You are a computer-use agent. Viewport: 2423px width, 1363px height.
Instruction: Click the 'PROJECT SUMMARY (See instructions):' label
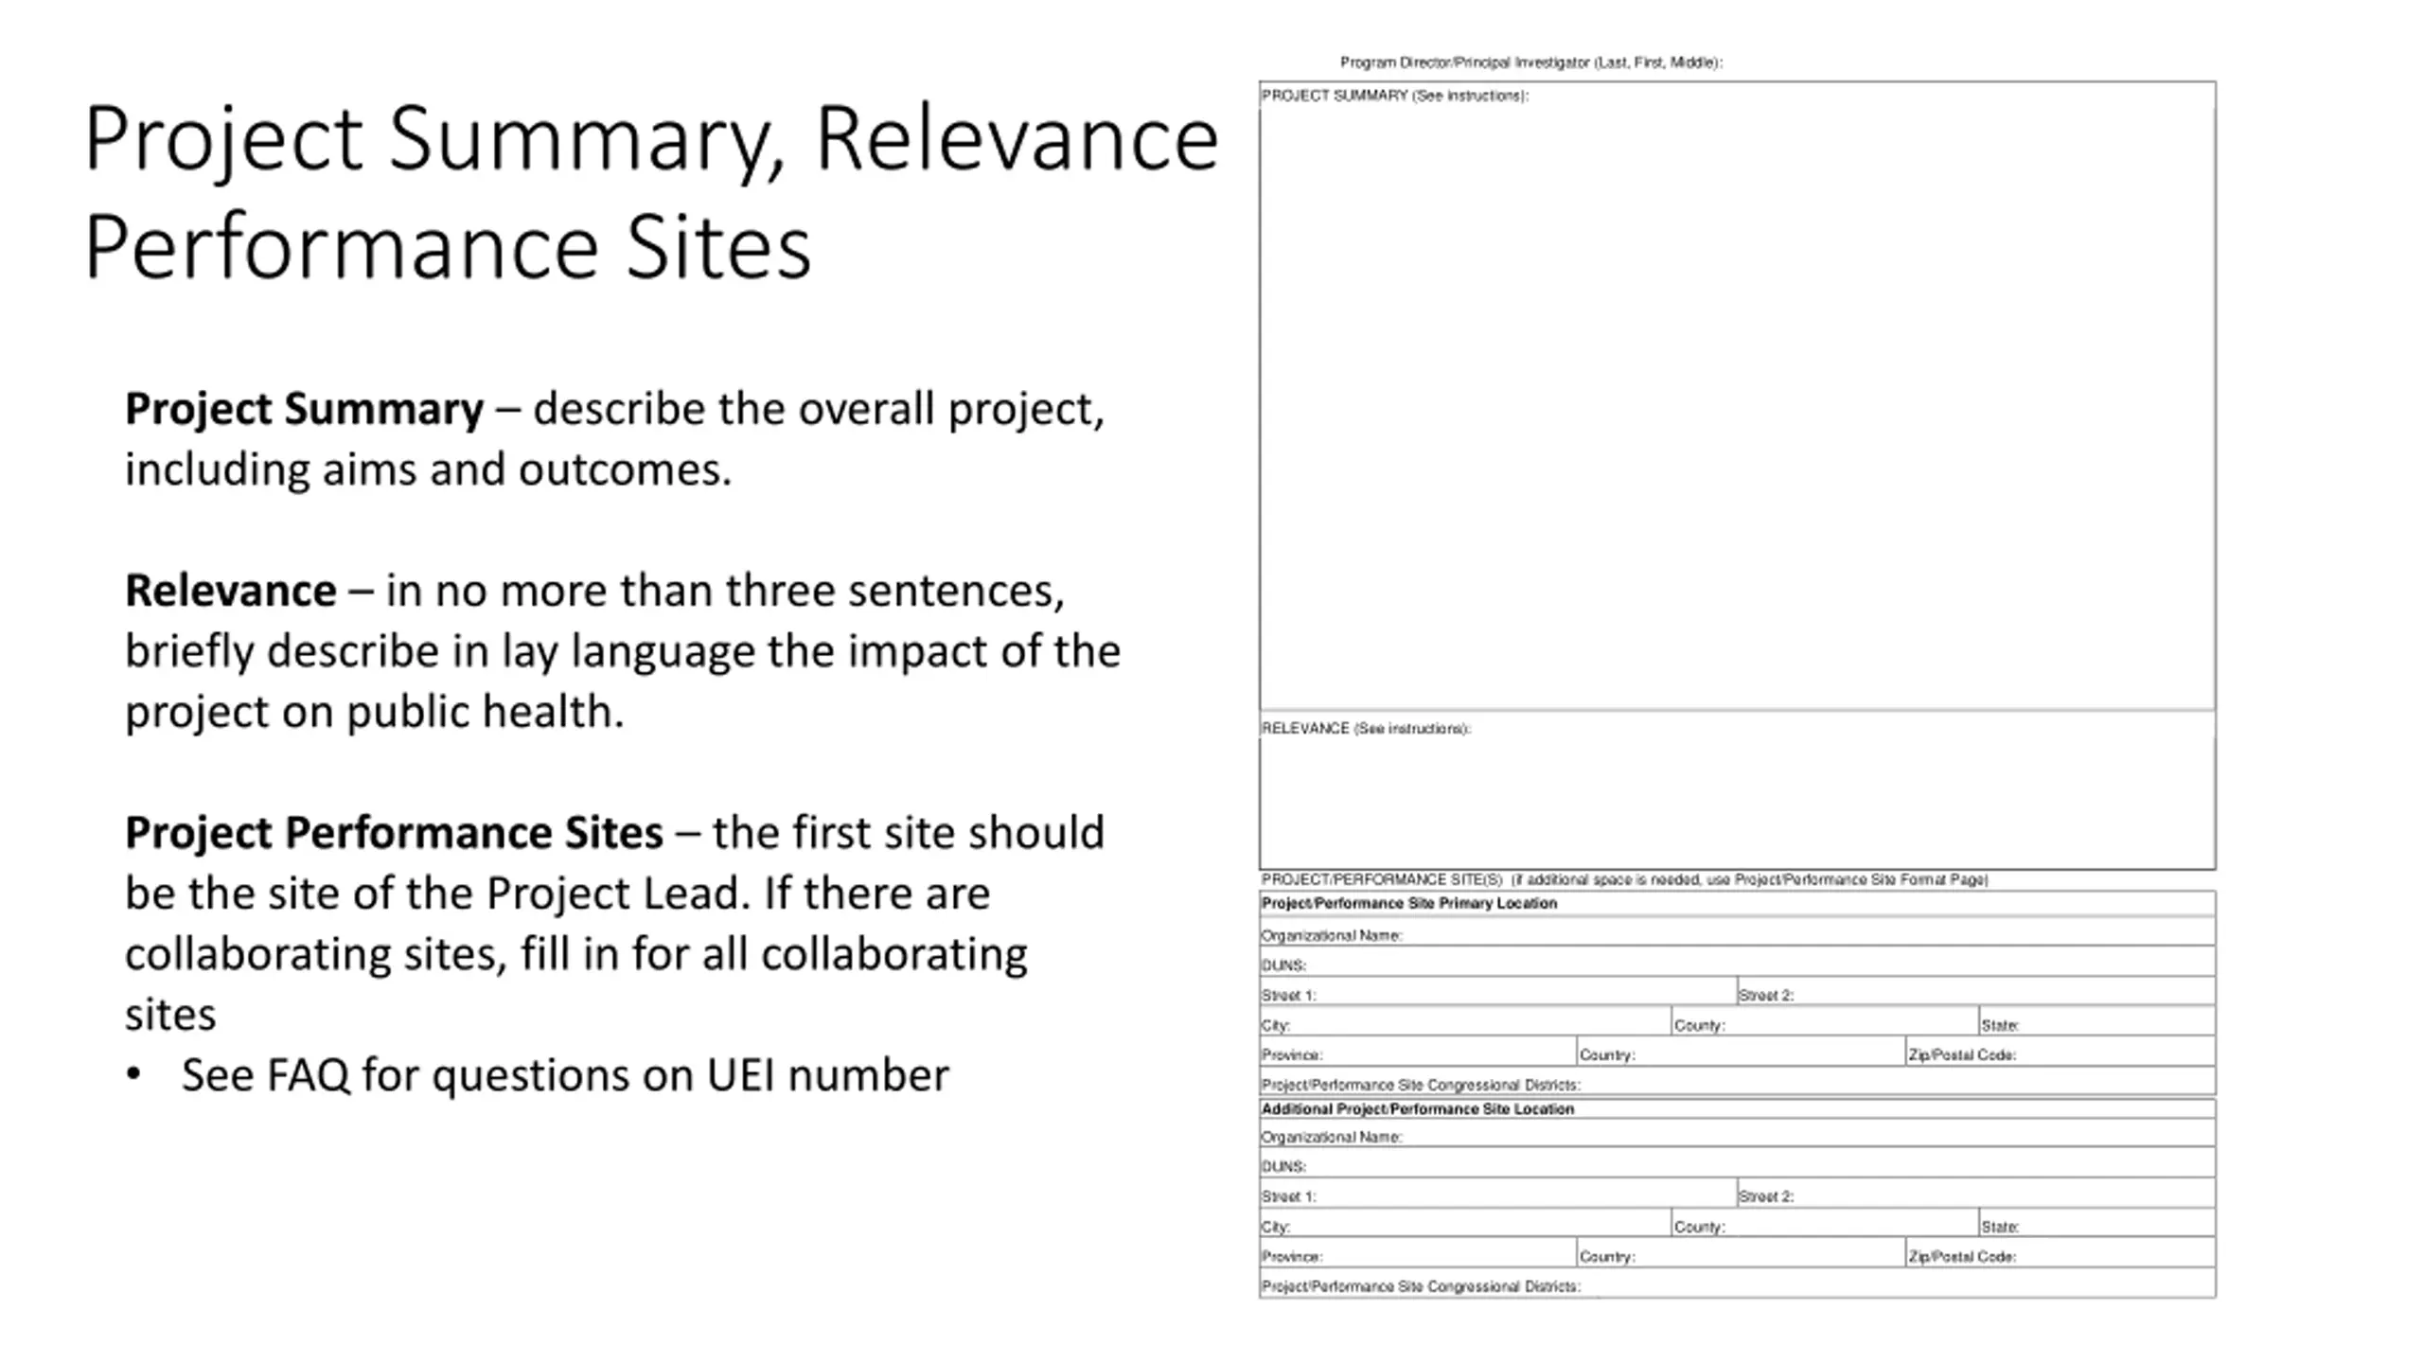coord(1394,96)
